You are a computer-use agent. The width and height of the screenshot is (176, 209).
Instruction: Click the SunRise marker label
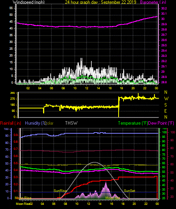(60, 191)
